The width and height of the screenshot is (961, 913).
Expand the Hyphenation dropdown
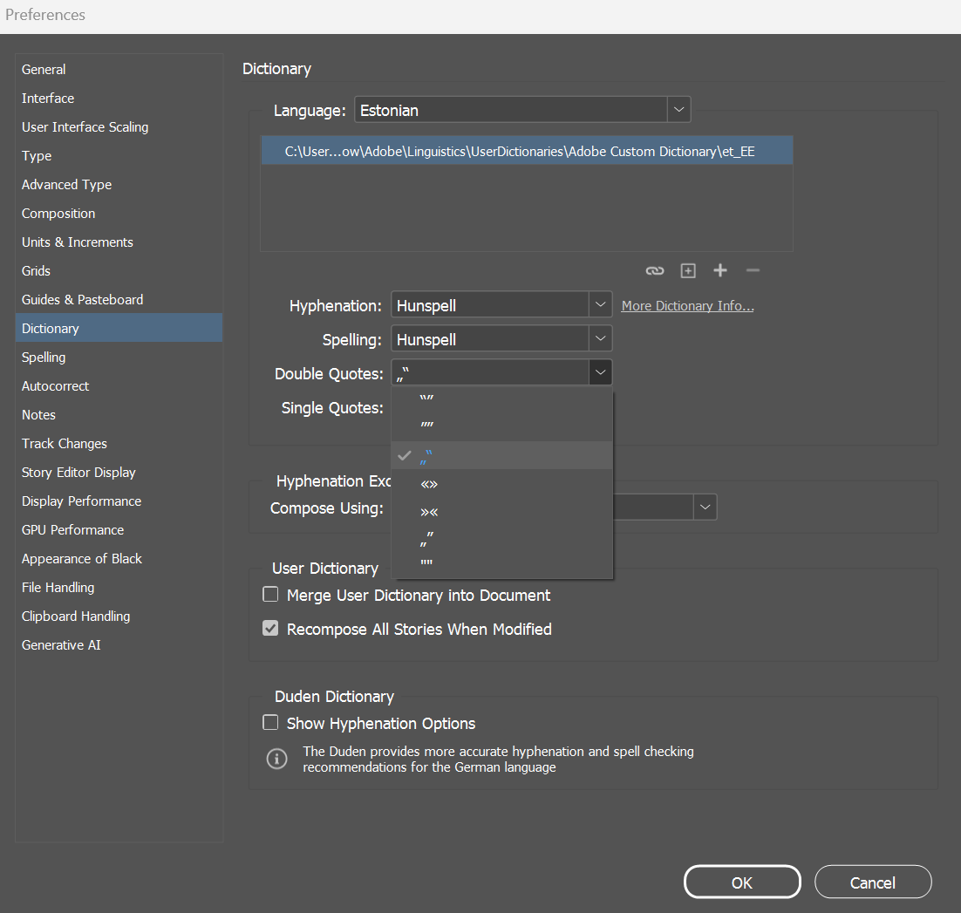coord(501,304)
